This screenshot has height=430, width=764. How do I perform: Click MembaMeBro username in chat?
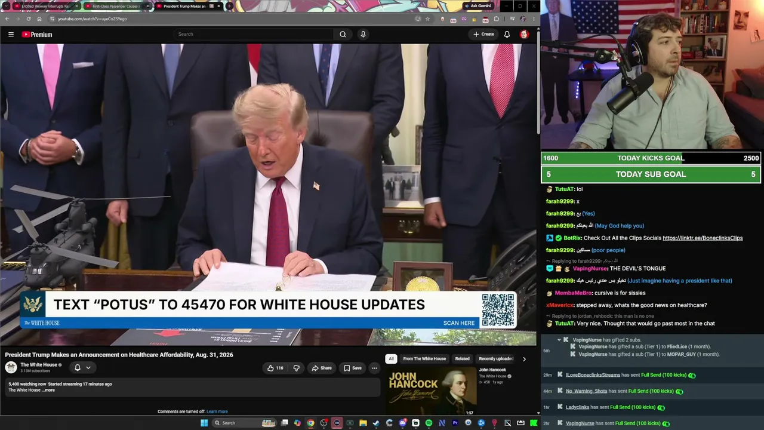[x=573, y=293]
